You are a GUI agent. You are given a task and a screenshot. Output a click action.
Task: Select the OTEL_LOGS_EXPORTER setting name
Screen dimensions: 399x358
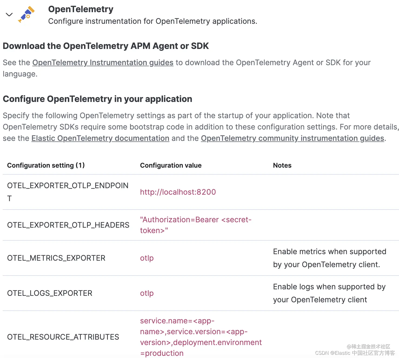pyautogui.click(x=50, y=293)
